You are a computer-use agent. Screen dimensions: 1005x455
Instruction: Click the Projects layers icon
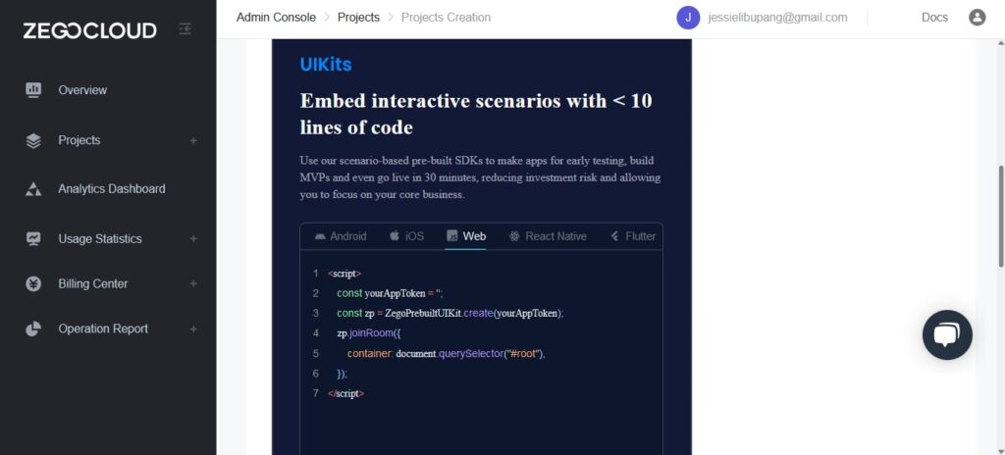point(33,140)
